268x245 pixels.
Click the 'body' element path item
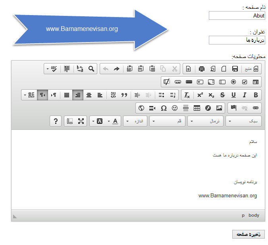point(254,215)
